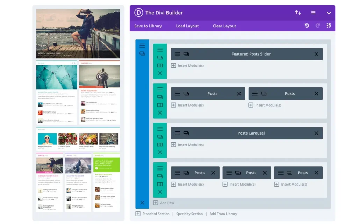The image size is (358, 224).
Task: Remove the Featured Posts Slider module
Action: coord(316,54)
